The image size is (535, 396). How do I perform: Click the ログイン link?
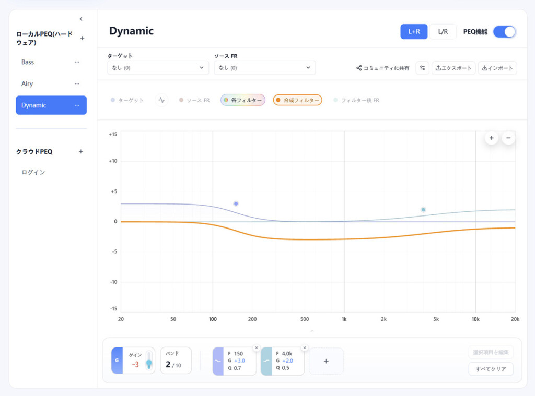[33, 173]
